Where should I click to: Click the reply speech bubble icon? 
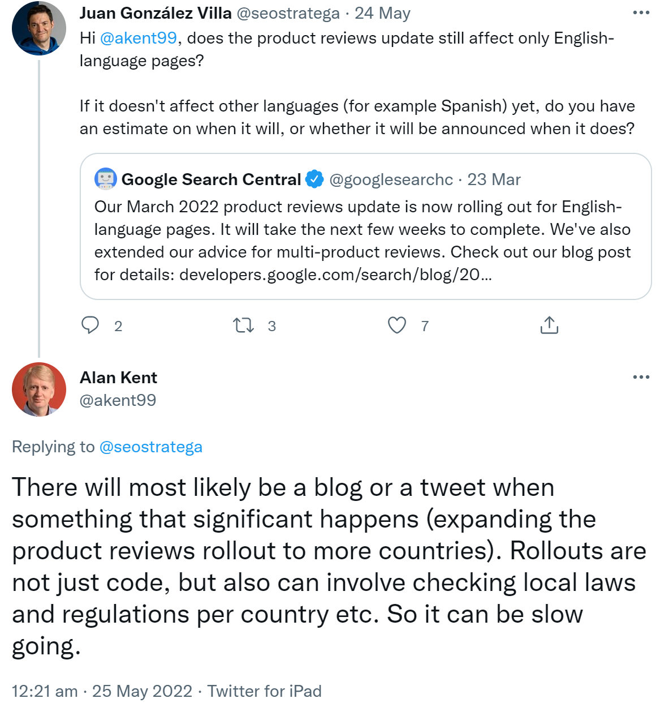(90, 325)
